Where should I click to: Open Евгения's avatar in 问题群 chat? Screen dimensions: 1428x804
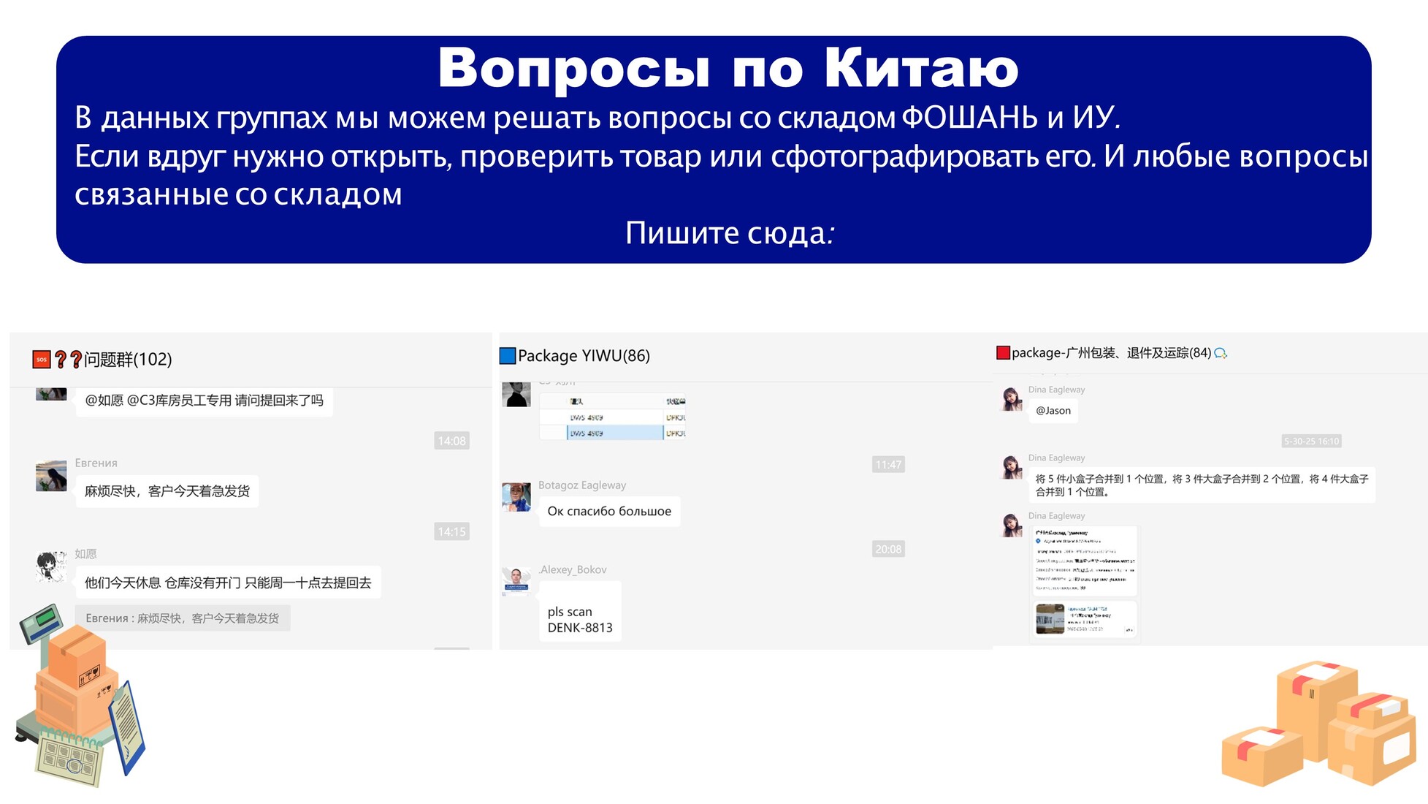51,476
